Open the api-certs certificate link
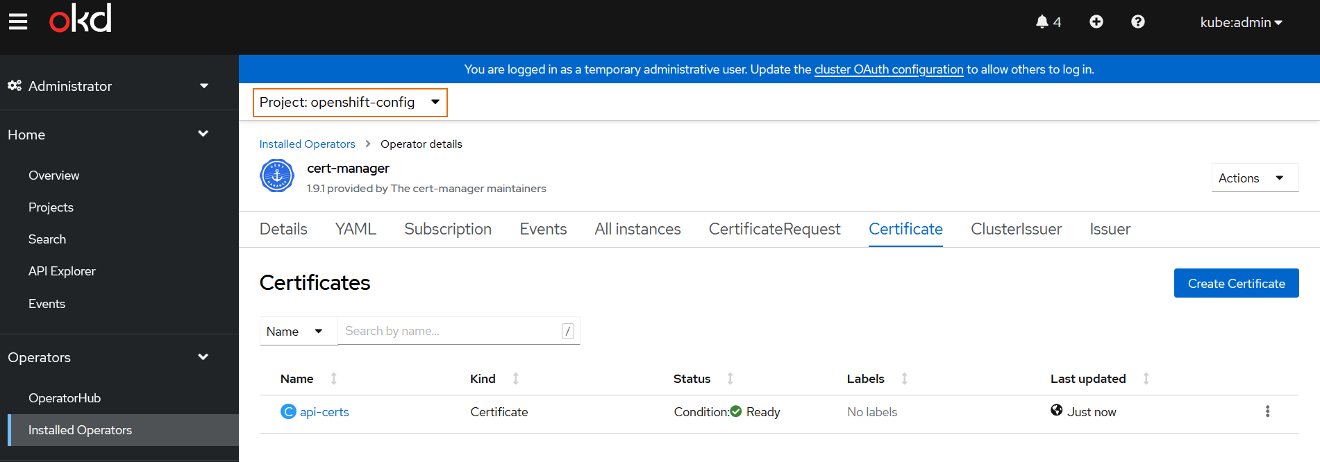 coord(324,412)
